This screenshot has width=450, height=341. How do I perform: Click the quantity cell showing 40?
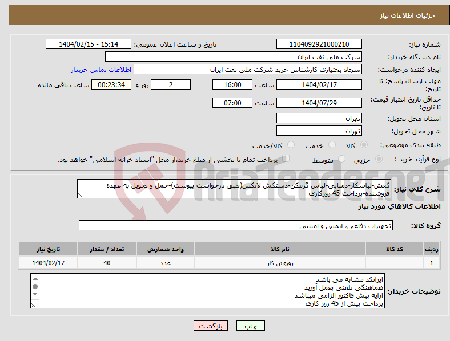[107, 263]
